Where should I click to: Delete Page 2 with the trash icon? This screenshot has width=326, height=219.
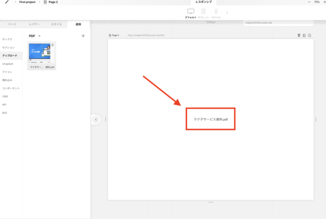[299, 35]
